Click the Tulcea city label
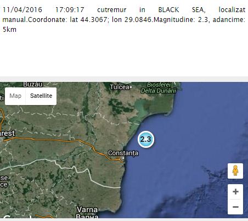The height and width of the screenshot is (221, 248). 120,87
